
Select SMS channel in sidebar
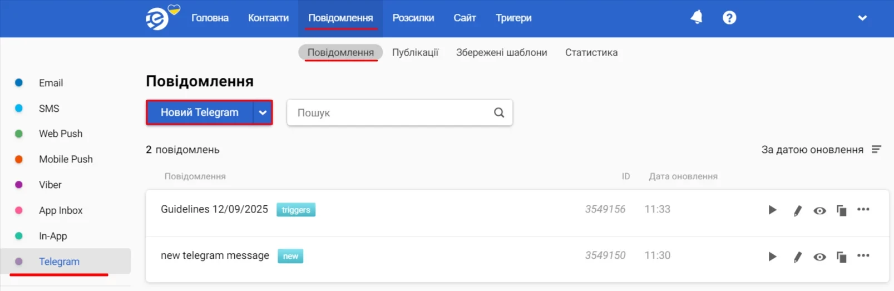coord(49,108)
